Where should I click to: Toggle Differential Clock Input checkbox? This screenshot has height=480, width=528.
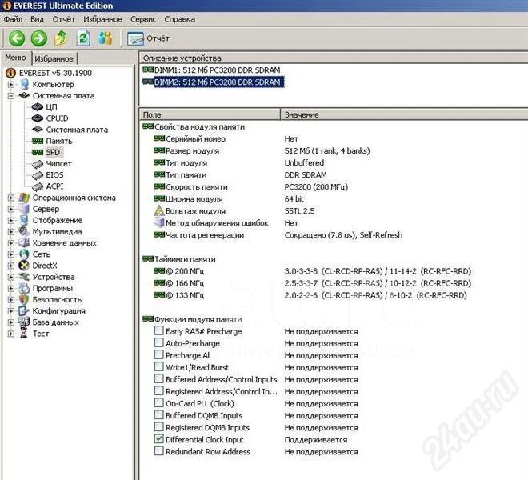click(158, 439)
